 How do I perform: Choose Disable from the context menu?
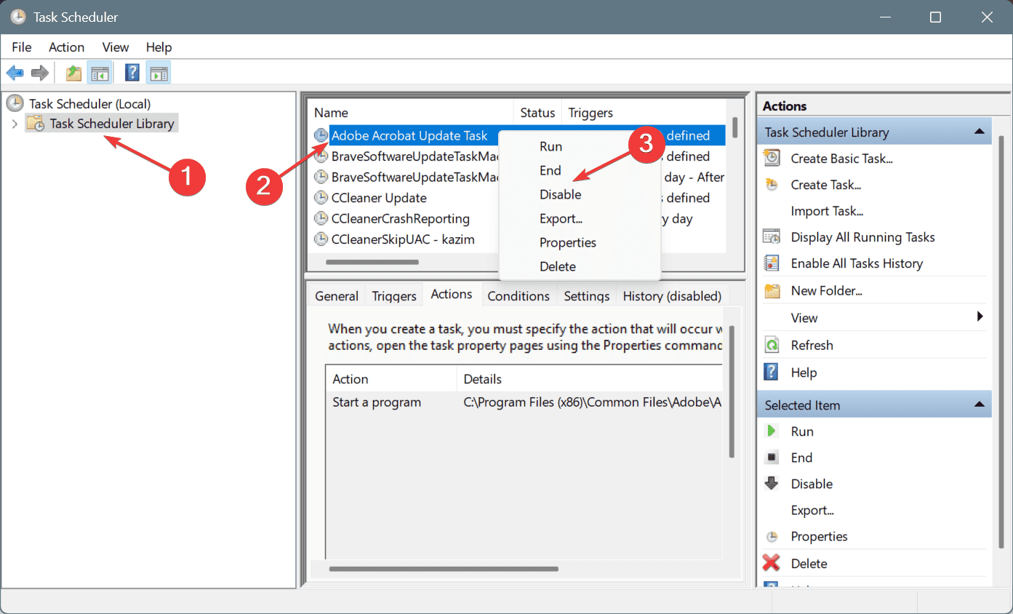[x=580, y=194]
